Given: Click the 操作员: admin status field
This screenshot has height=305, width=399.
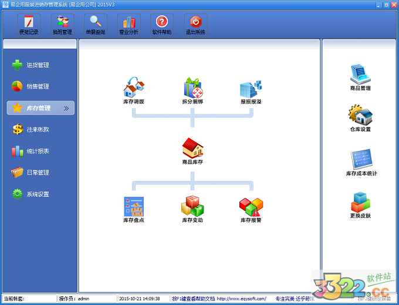Looking at the screenshot, I should 87,299.
